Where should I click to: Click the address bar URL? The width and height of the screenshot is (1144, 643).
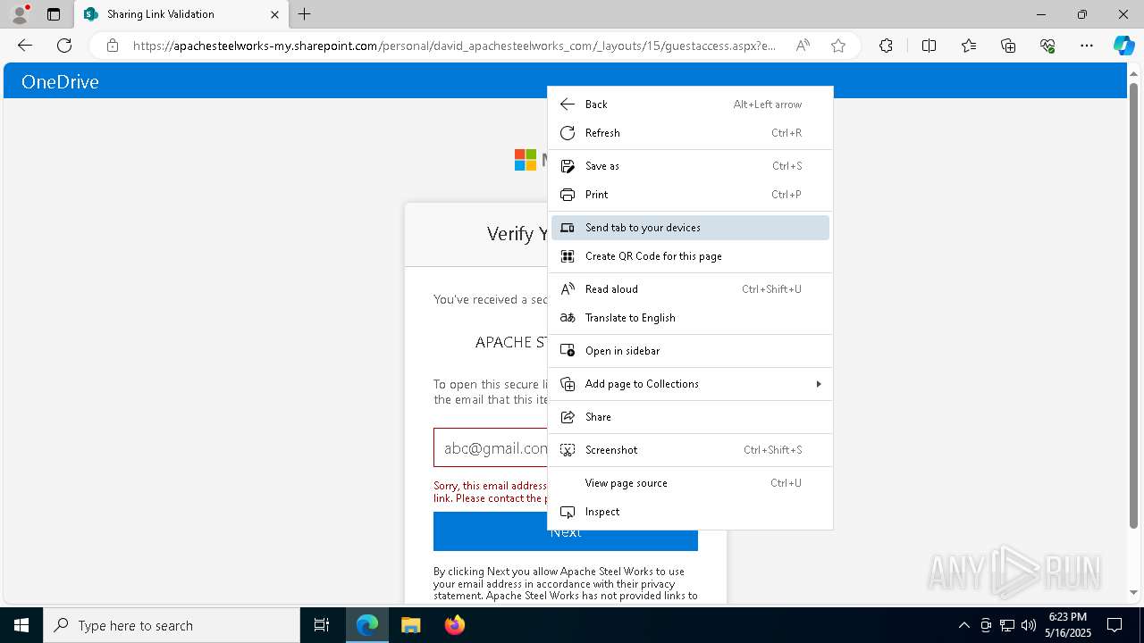(x=454, y=46)
